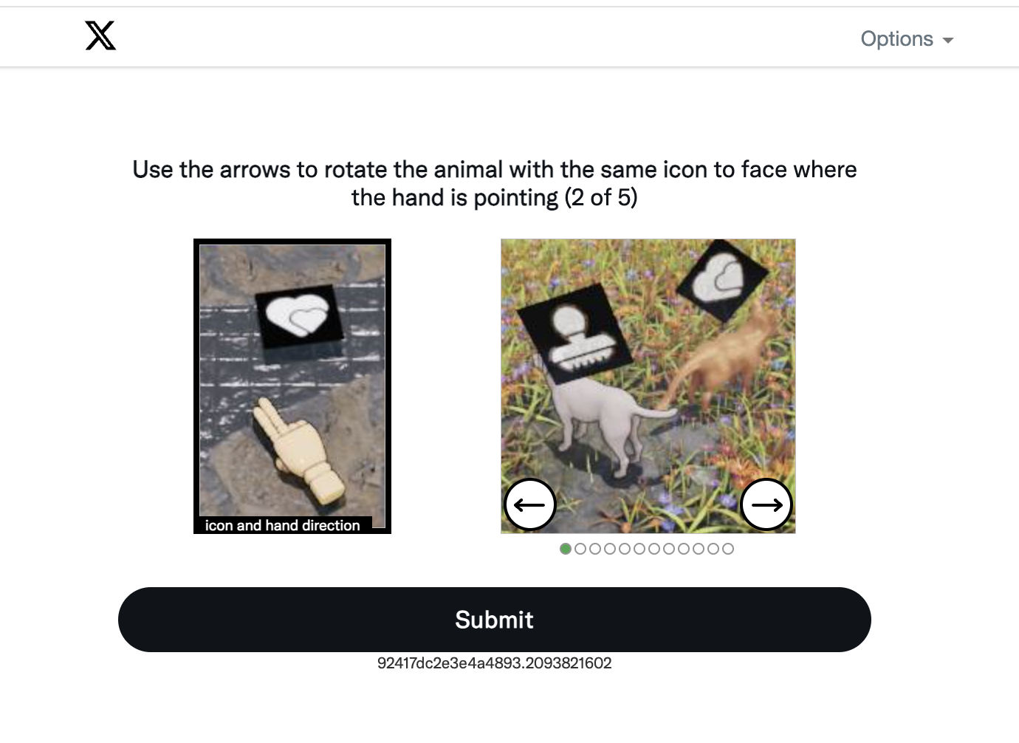Click the challenge ID text below Submit
The height and width of the screenshot is (743, 1019).
[x=495, y=663]
